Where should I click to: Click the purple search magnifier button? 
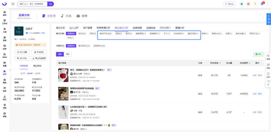coord(50,4)
